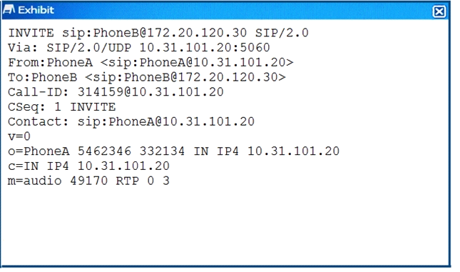Click the 5060 port number in Via line

tap(255, 48)
